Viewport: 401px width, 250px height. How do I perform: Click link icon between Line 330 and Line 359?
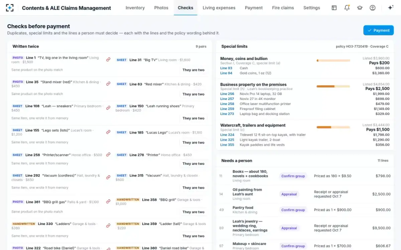[x=108, y=226]
